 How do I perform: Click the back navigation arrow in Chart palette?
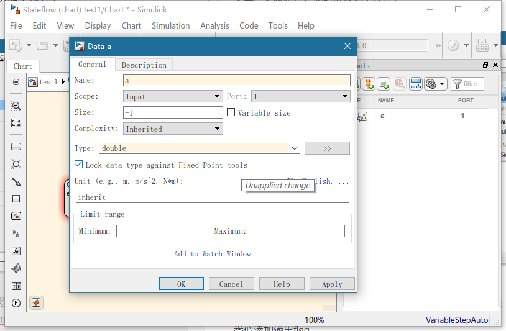coord(16,82)
